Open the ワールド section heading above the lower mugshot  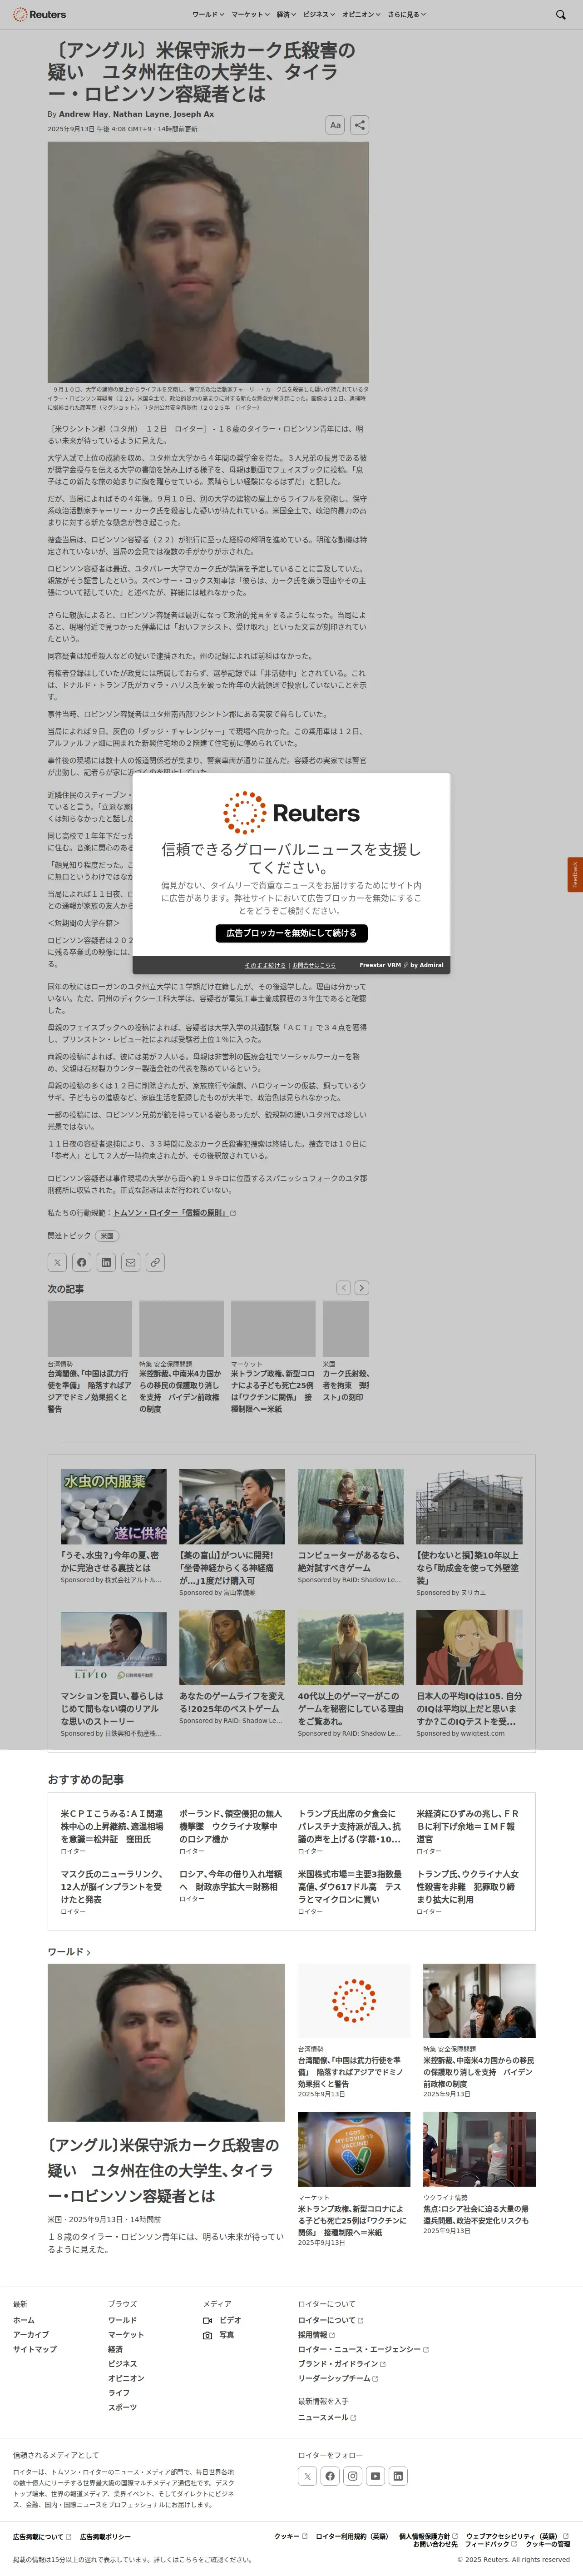click(69, 1952)
